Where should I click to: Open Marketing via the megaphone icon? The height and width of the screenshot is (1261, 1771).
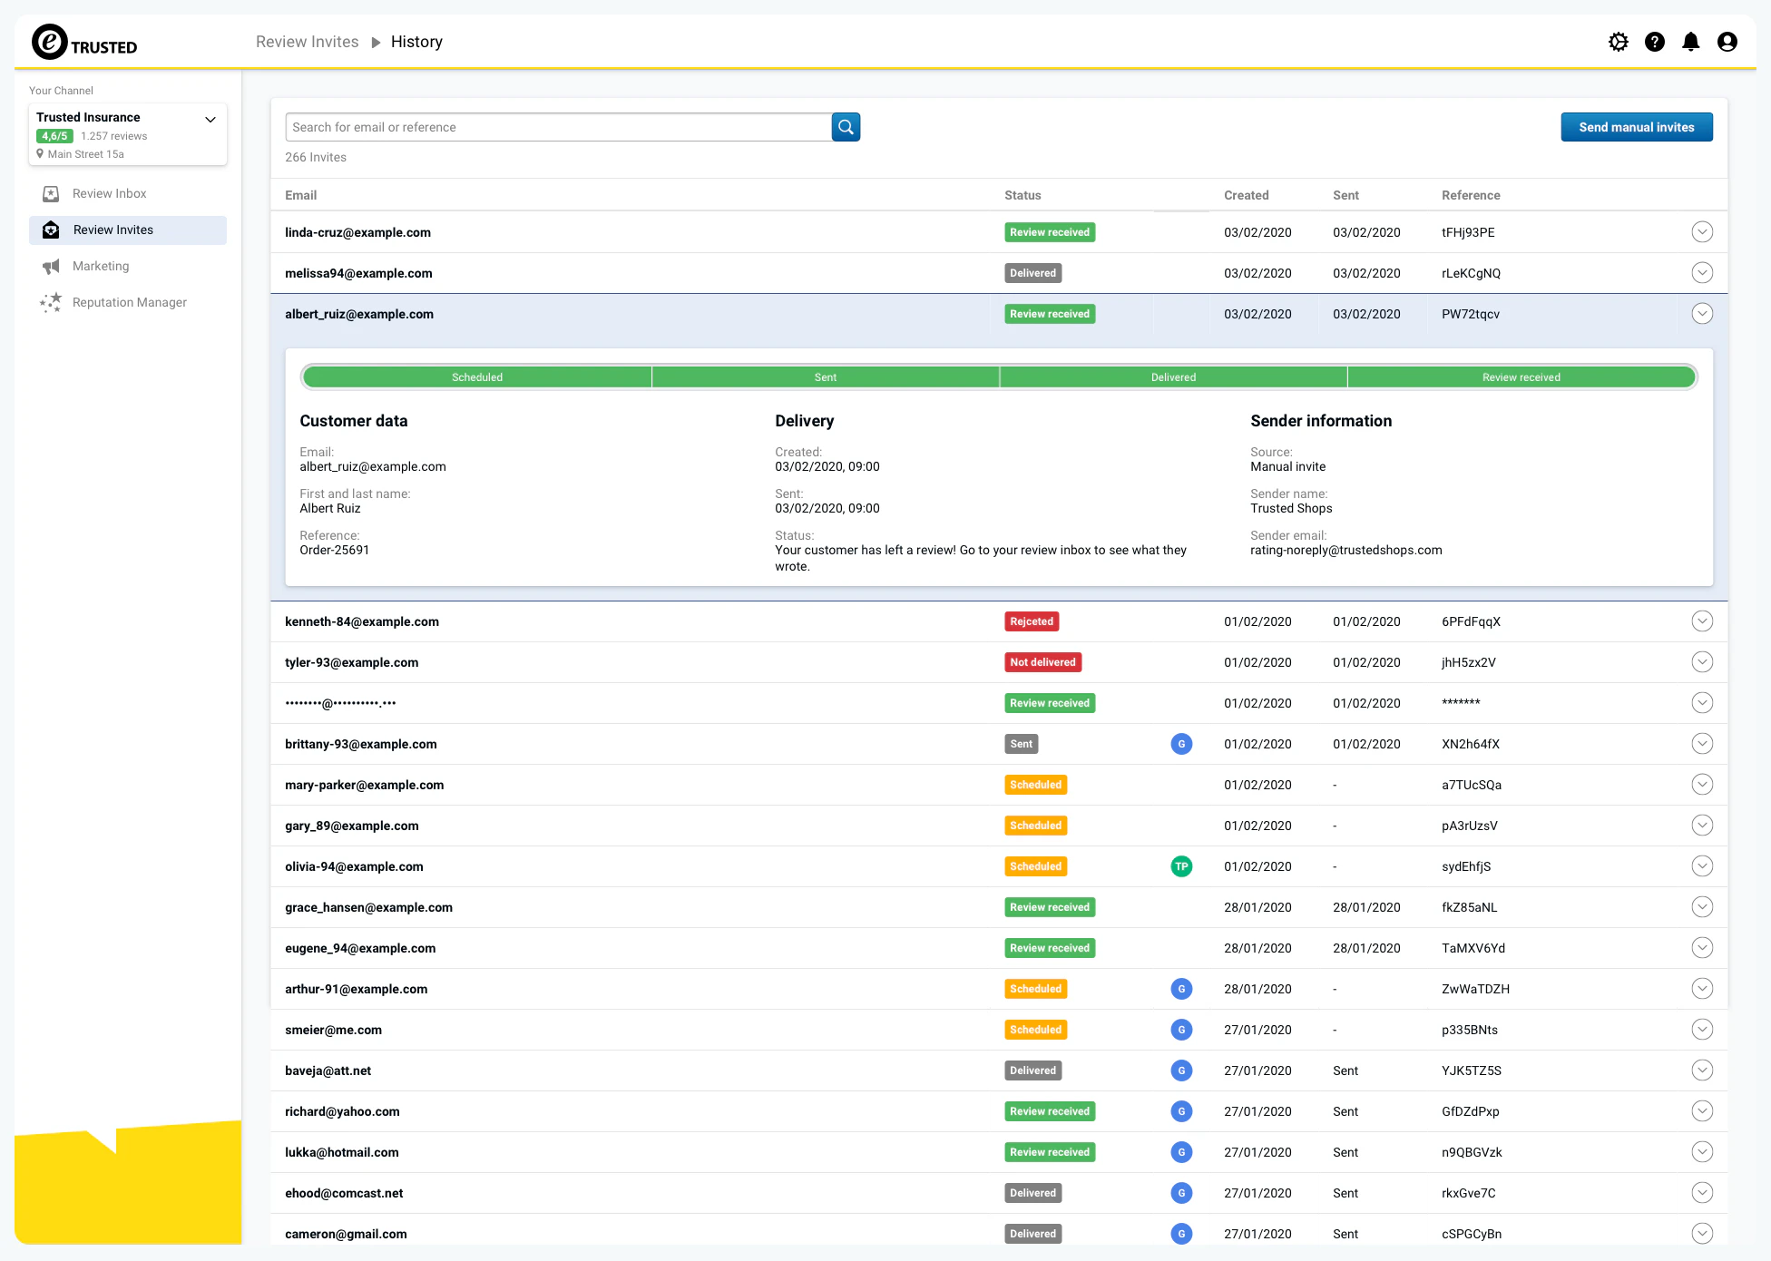[x=52, y=266]
